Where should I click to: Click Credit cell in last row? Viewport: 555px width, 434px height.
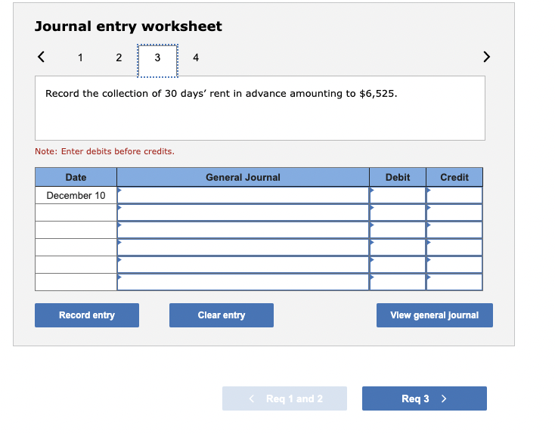pos(454,282)
